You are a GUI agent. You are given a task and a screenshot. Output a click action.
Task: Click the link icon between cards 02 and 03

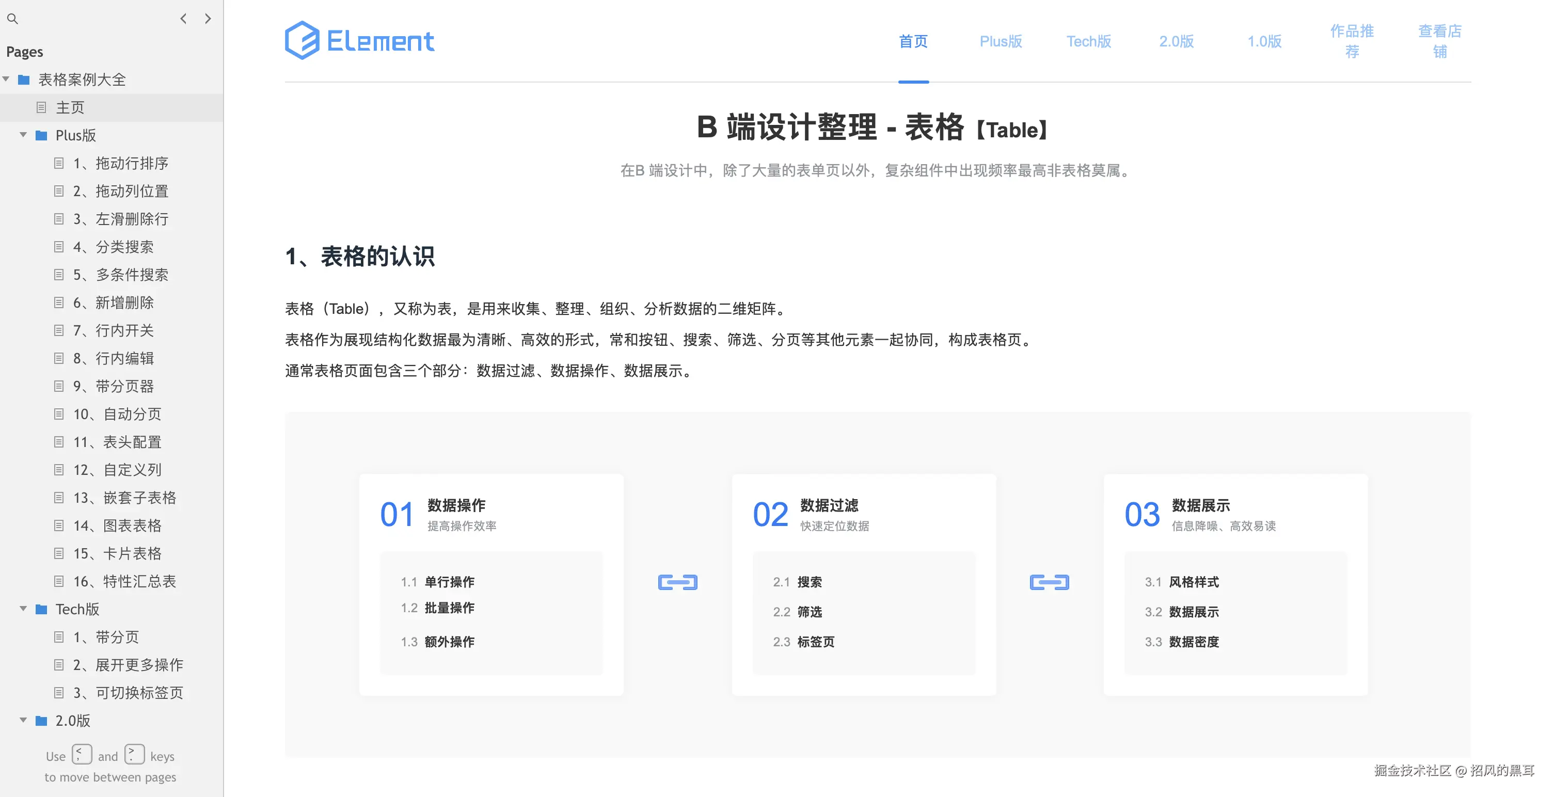1049,582
